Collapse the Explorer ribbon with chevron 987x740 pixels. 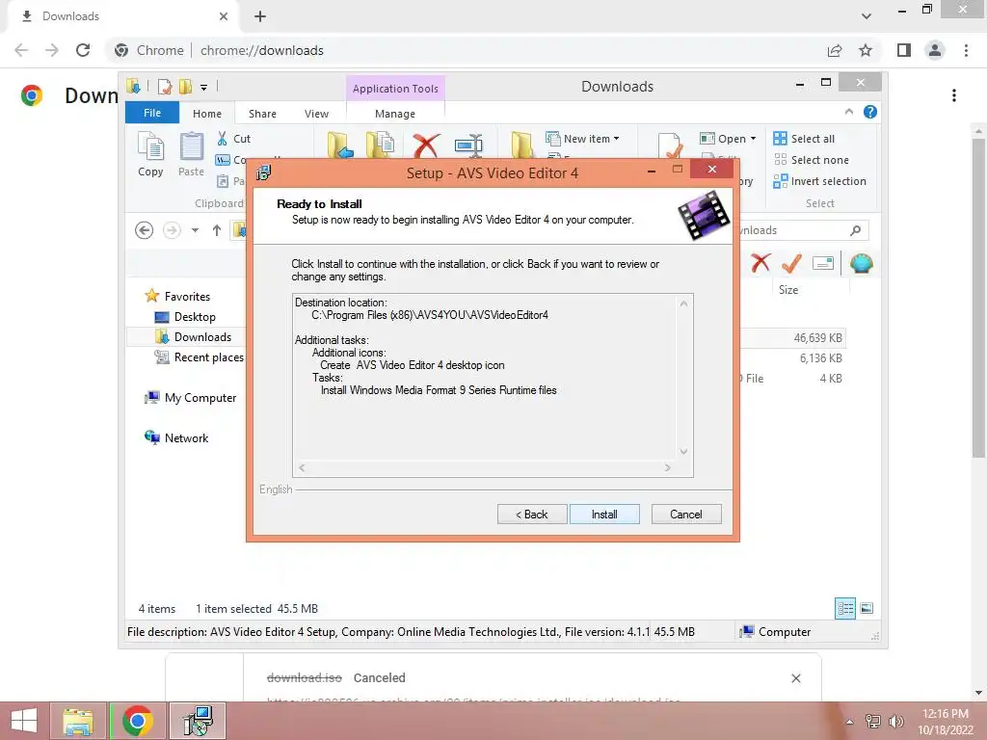click(x=848, y=112)
